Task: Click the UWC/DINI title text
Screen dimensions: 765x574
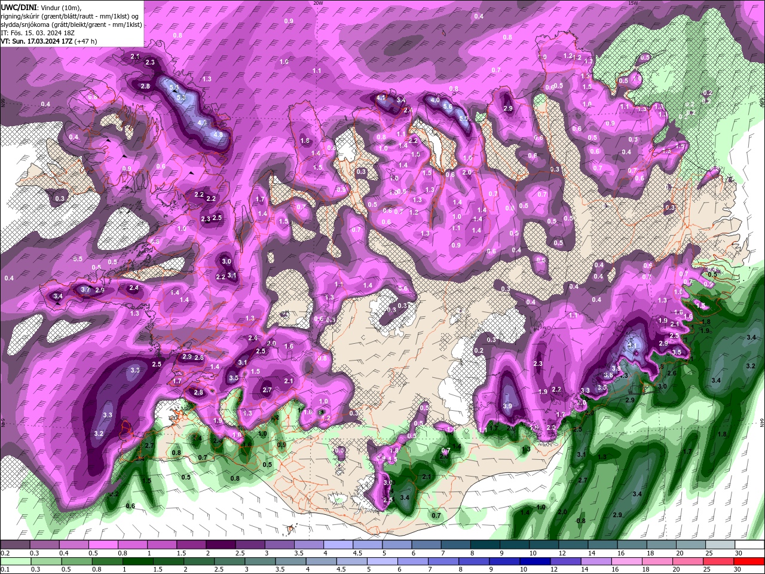Action: tap(19, 7)
